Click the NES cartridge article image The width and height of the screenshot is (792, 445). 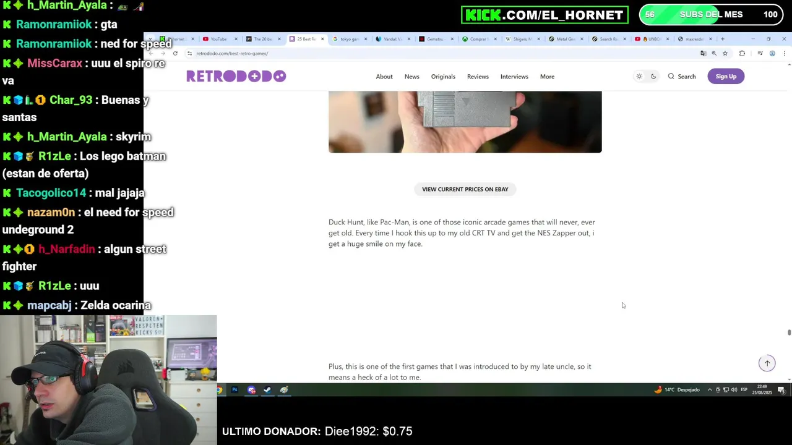[465, 122]
